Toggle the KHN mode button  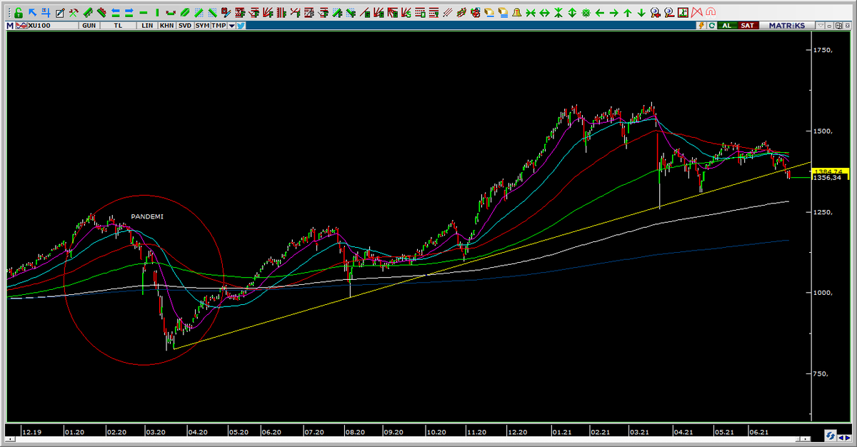click(x=166, y=25)
